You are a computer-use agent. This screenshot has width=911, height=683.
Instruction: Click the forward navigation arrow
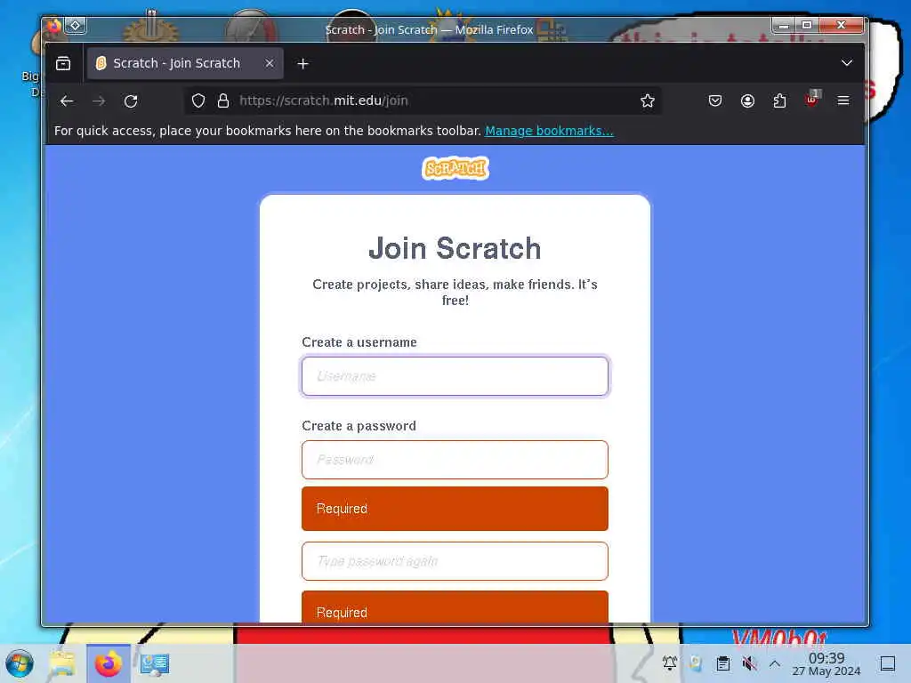click(99, 101)
